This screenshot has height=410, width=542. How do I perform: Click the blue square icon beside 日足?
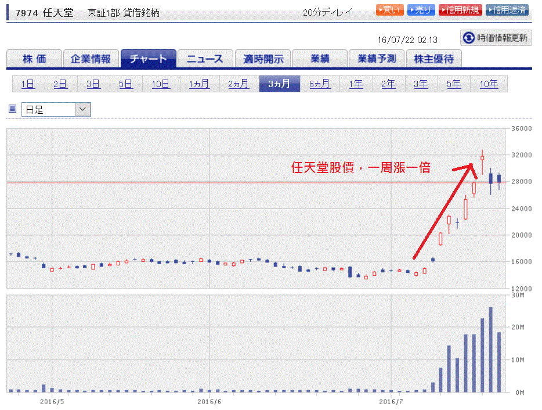(x=12, y=109)
